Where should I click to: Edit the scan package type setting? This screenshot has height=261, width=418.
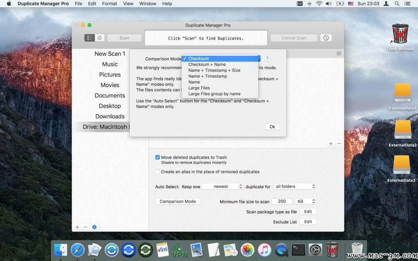tap(308, 211)
